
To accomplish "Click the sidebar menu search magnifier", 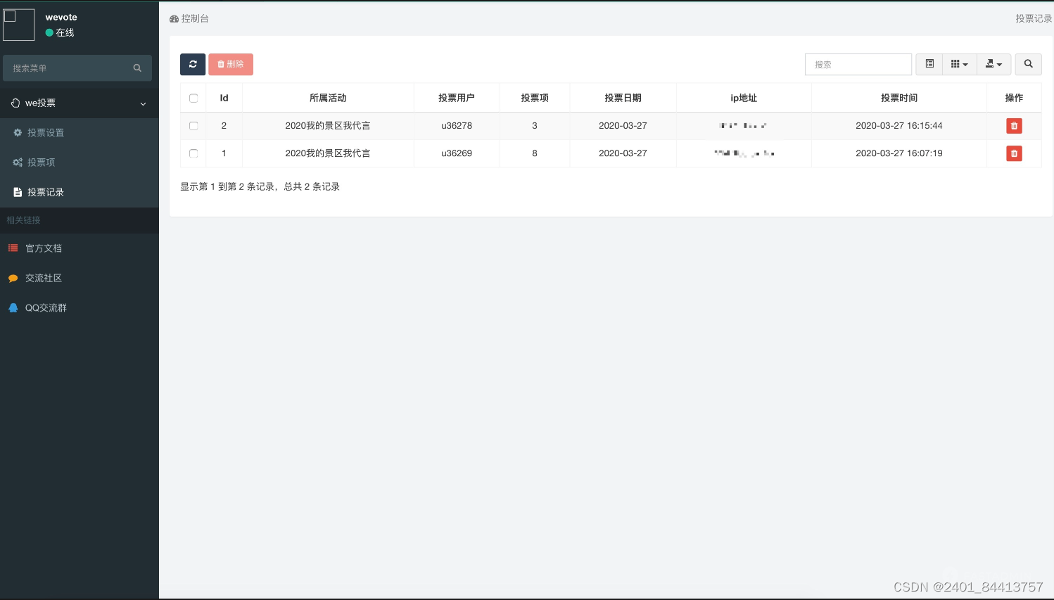I will tap(137, 68).
